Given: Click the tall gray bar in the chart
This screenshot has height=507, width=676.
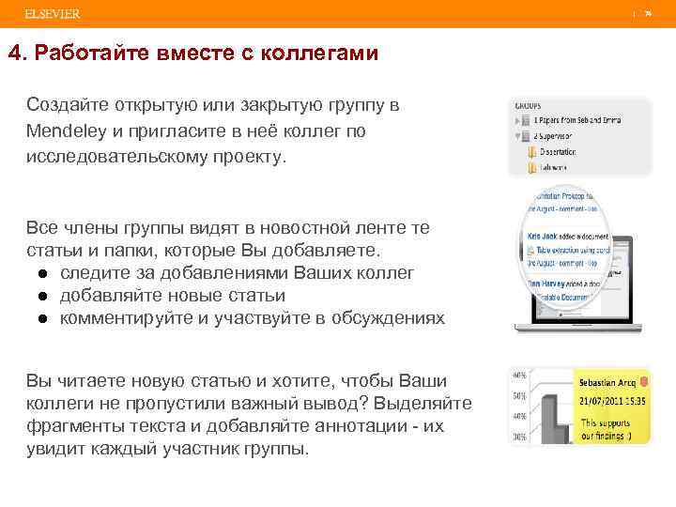Looking at the screenshot, I should coord(549,420).
